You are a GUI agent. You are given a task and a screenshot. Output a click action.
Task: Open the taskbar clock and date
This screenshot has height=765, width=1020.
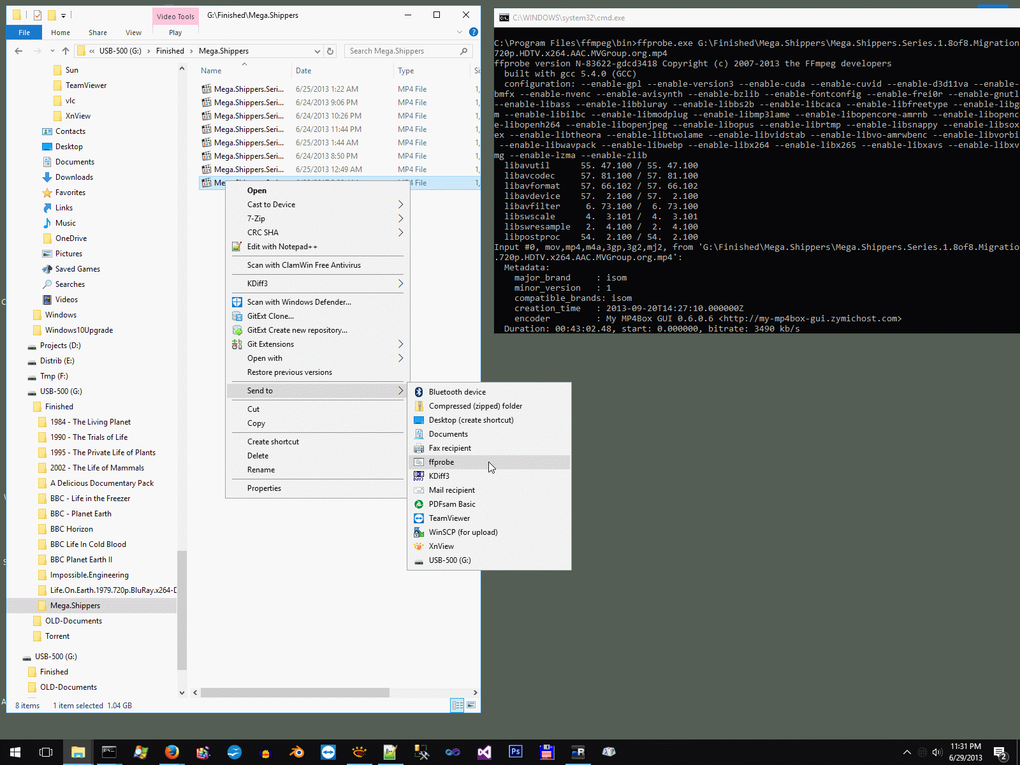(966, 752)
